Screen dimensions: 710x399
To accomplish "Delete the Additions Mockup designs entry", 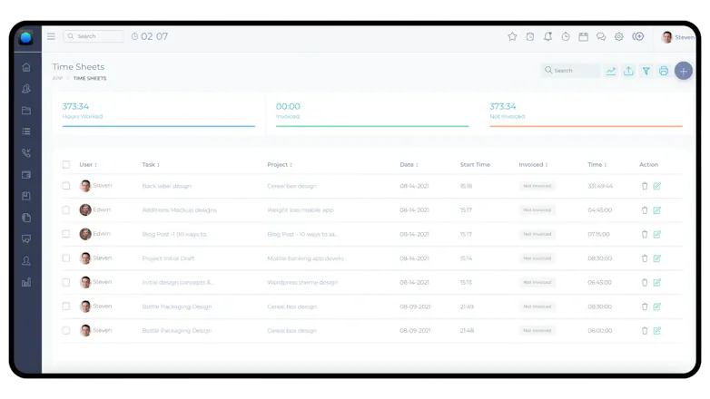I will (645, 209).
